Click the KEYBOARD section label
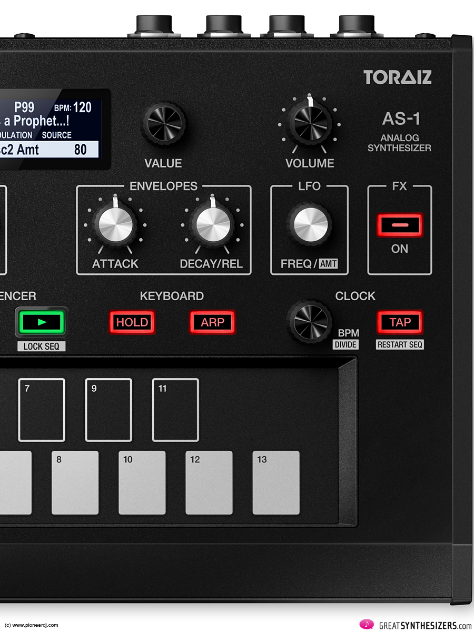Viewport: 474px width, 632px height. coord(172,296)
